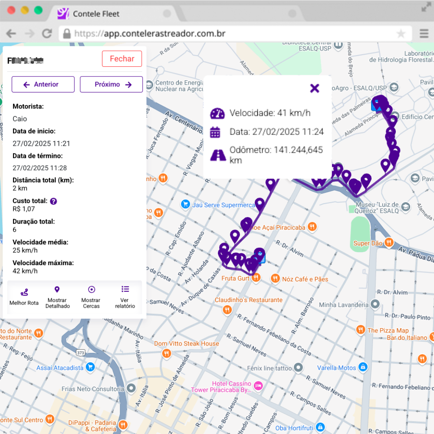434x434 pixels.
Task: Click the Nóz Café e Pães restaurant marker
Action: (275, 278)
